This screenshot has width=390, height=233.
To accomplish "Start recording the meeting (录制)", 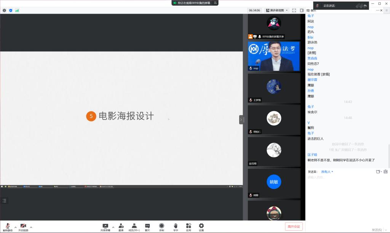I will point(161,227).
